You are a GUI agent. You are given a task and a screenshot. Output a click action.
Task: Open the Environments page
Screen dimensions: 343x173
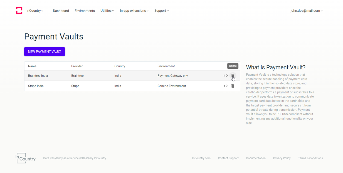85,11
